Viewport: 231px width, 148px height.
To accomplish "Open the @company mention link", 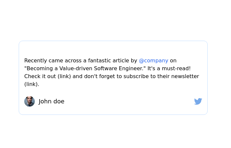I will 153,61.
